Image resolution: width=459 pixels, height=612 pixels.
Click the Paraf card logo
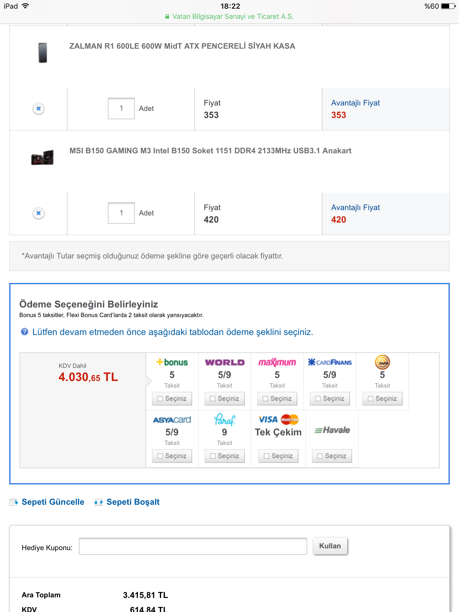tap(225, 420)
